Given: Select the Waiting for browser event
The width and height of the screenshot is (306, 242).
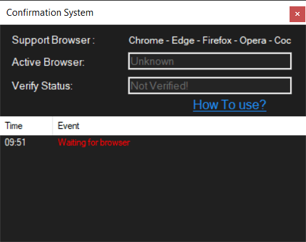Looking at the screenshot, I should (94, 143).
